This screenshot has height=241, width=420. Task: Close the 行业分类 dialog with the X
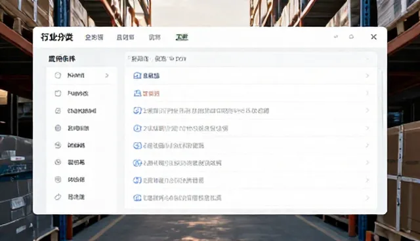pos(373,37)
